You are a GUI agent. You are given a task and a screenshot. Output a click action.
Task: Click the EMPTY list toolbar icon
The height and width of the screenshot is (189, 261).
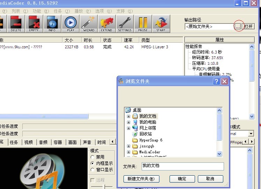click(34, 24)
